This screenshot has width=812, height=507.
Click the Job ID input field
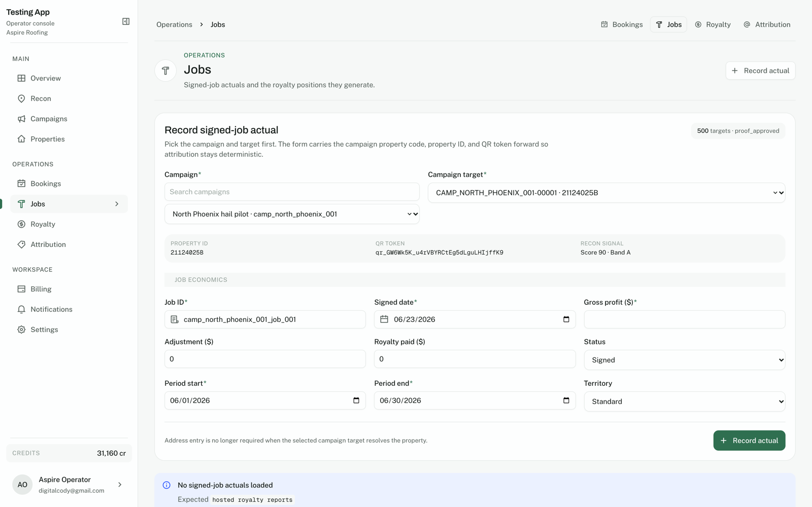pos(265,319)
